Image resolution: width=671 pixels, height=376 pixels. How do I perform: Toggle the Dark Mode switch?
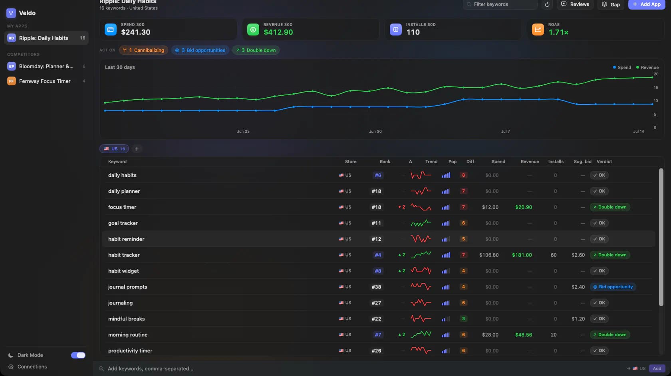[x=78, y=355]
